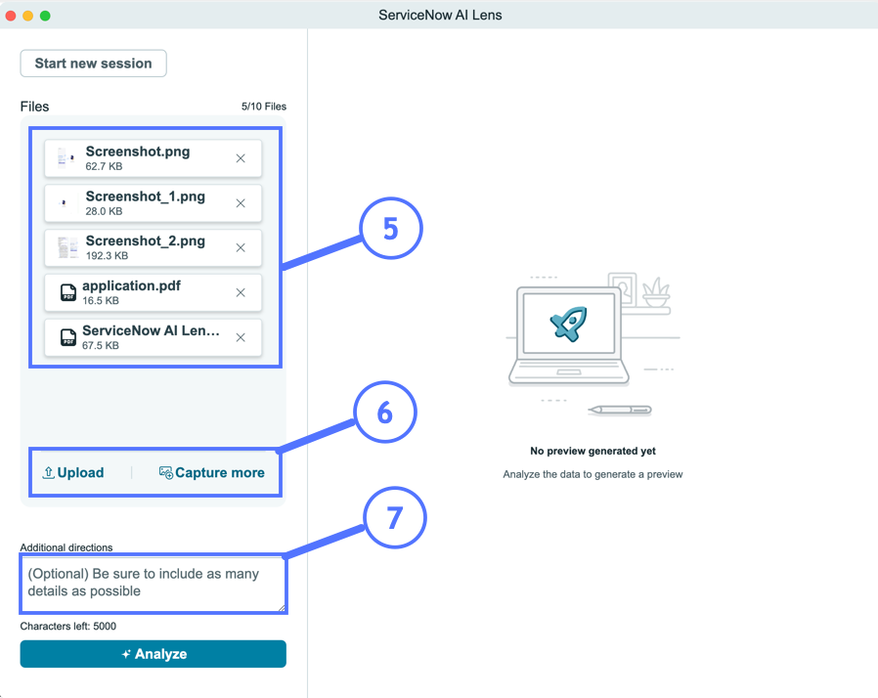The height and width of the screenshot is (698, 878).
Task: Click the PDF icon of application.pdf
Action: click(x=68, y=292)
